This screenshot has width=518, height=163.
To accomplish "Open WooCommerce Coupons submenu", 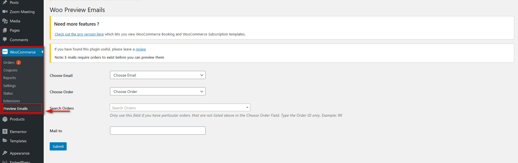I will [10, 70].
